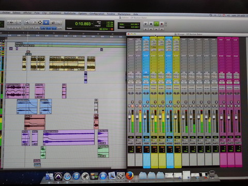Open App Store from the Dock
Image resolution: width=248 pixels, height=186 pixels.
coord(103,176)
